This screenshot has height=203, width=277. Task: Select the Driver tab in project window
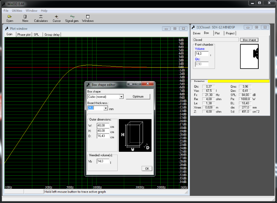pos(197,33)
